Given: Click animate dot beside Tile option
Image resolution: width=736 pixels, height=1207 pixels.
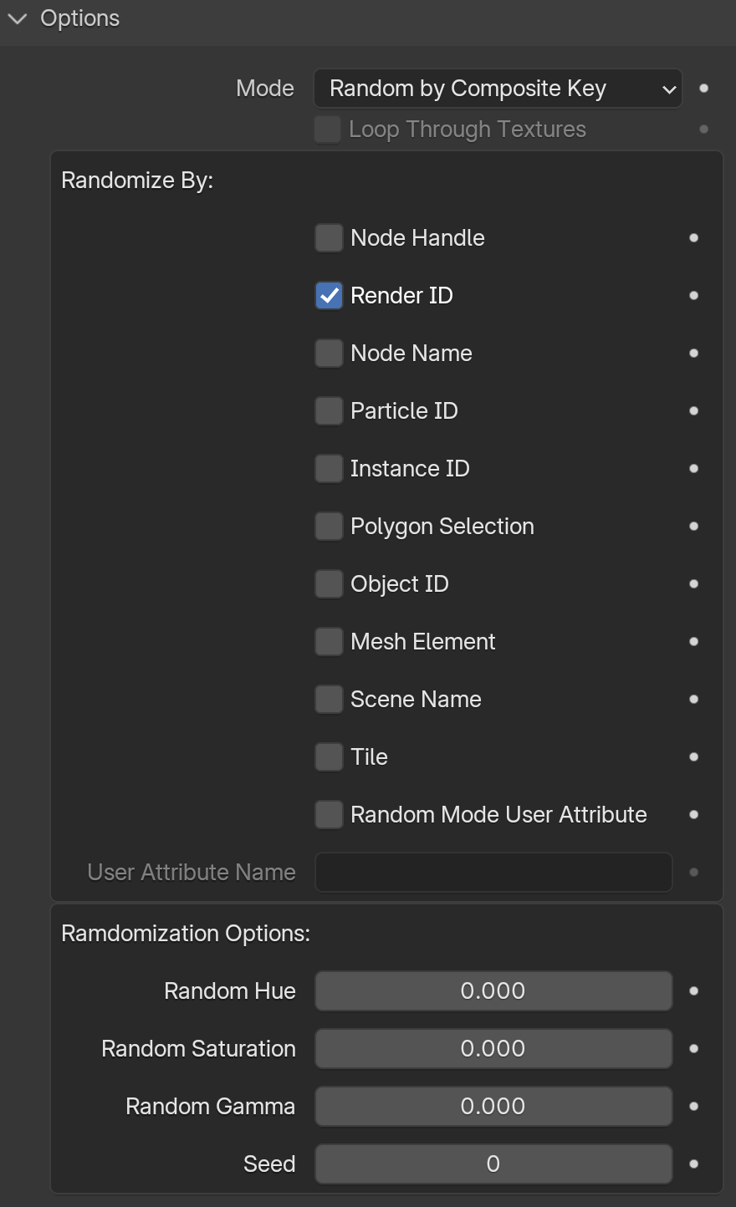Looking at the screenshot, I should 693,757.
